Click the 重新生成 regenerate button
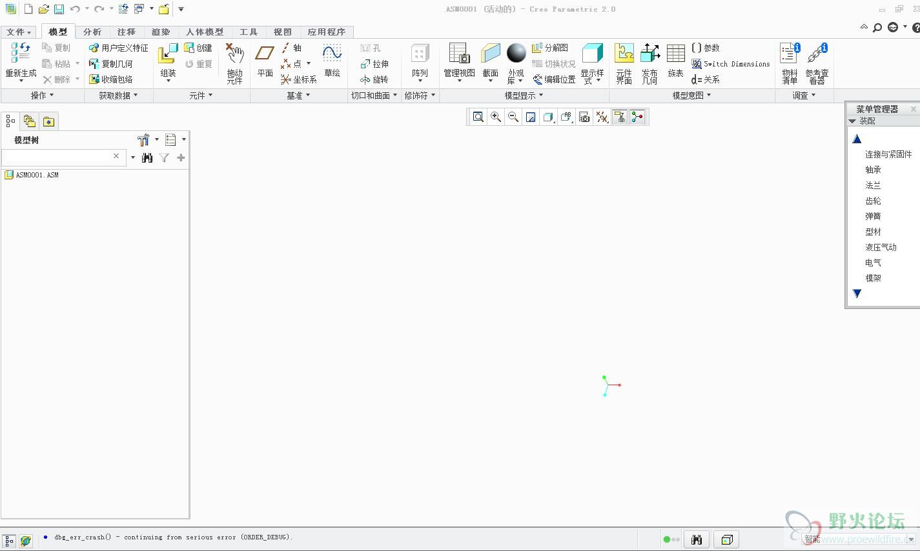Screen dimensions: 920x551 [21, 61]
